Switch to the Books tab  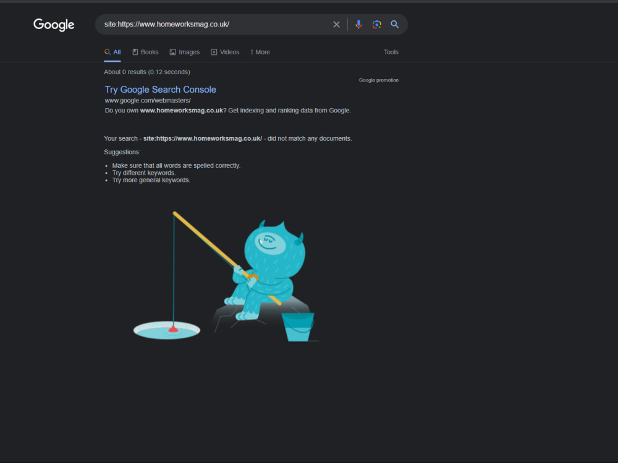point(145,52)
